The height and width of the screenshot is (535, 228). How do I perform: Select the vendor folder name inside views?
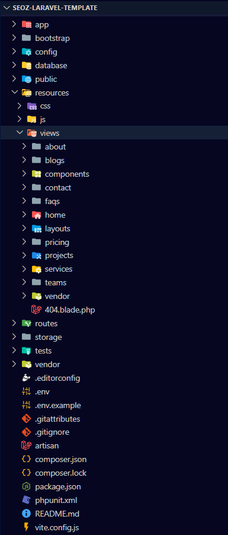(57, 296)
